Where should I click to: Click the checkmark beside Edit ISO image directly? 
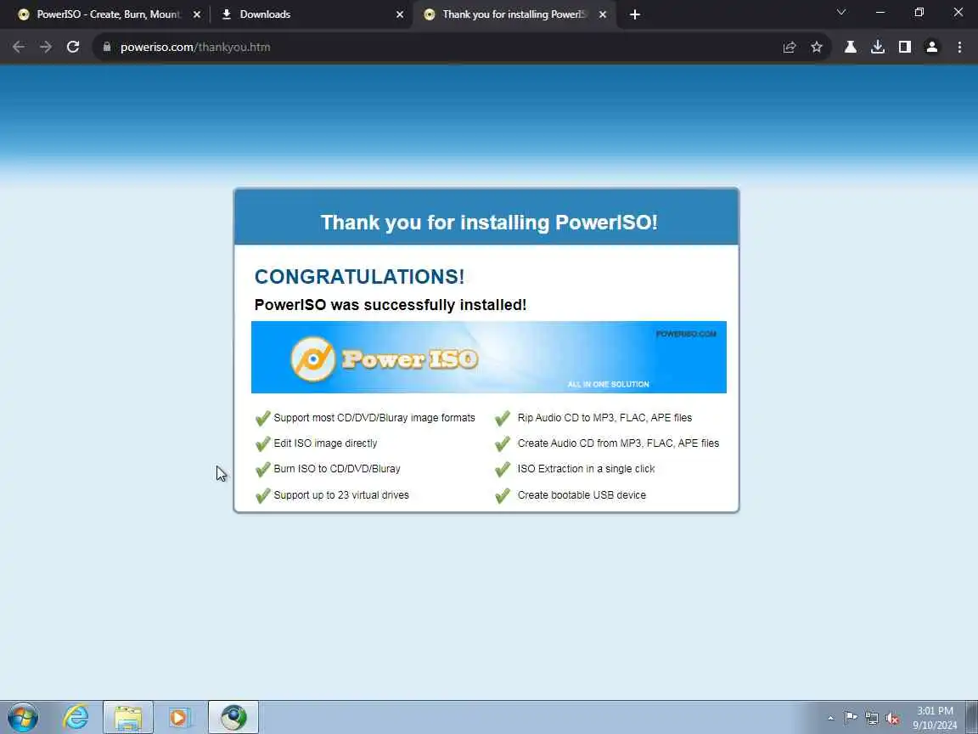(x=262, y=443)
